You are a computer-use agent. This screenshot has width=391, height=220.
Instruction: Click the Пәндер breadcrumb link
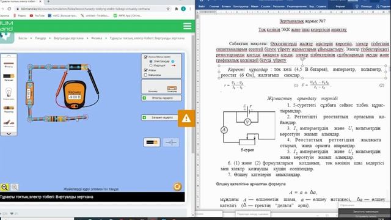40,38
